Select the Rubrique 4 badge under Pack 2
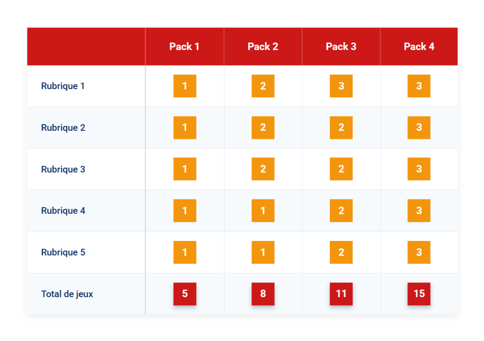This screenshot has width=484, height=341. [263, 211]
